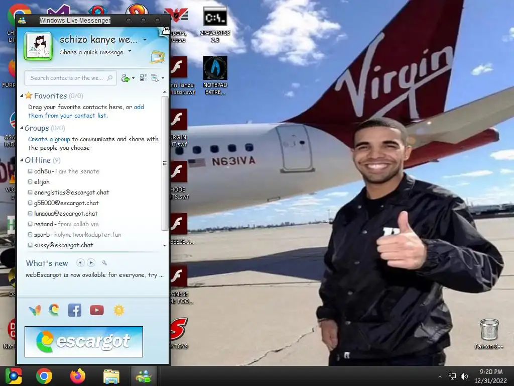The width and height of the screenshot is (514, 386).
Task: Show next What's new item
Action: pyautogui.click(x=91, y=262)
